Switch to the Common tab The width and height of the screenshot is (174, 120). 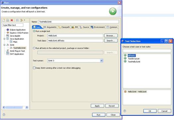112,27
